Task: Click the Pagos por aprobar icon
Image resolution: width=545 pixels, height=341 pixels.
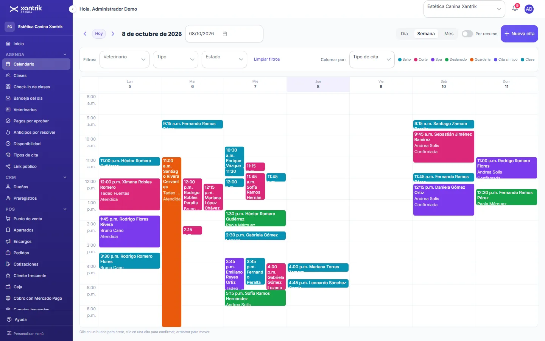Action: coord(8,121)
